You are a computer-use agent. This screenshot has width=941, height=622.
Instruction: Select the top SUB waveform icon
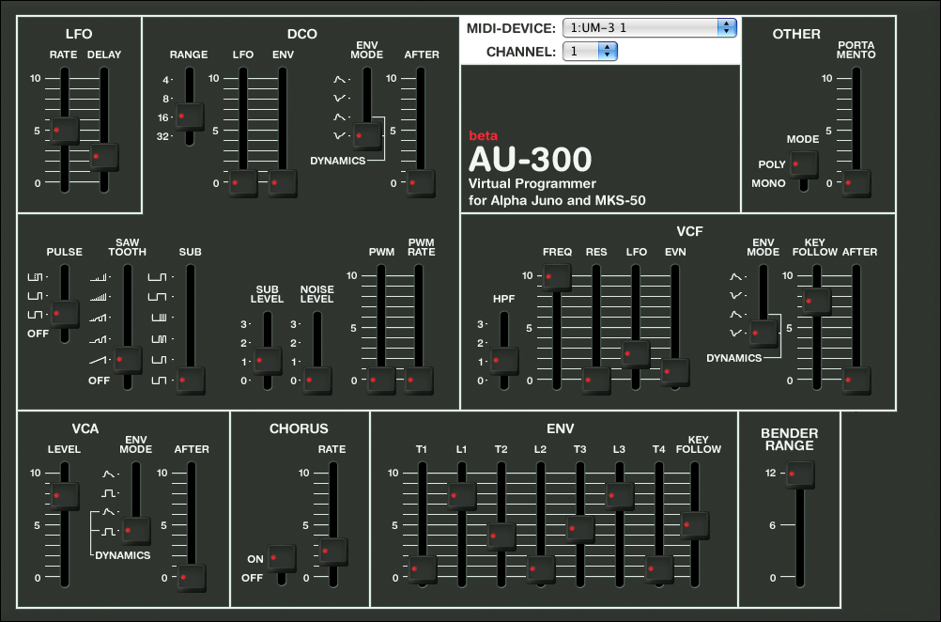[x=158, y=277]
